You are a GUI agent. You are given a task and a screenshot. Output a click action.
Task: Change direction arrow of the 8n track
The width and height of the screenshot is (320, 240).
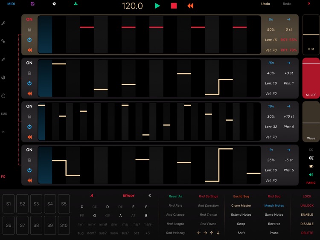tap(289, 19)
